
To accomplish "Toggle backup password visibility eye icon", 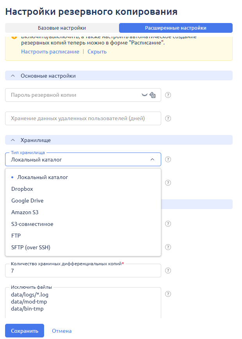I will (144, 95).
